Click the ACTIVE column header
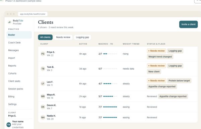 coord(83,44)
